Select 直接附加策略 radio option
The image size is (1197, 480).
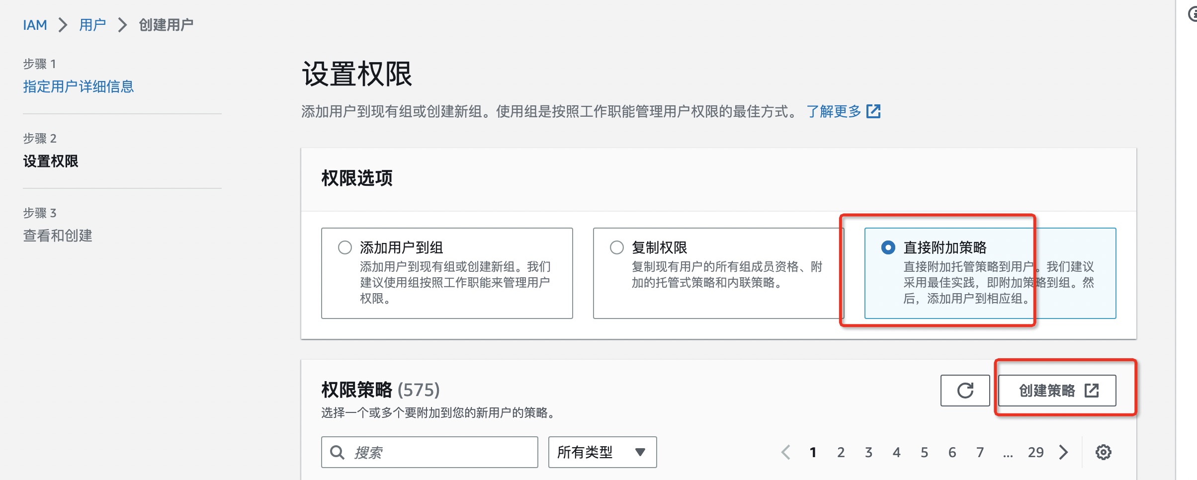888,247
